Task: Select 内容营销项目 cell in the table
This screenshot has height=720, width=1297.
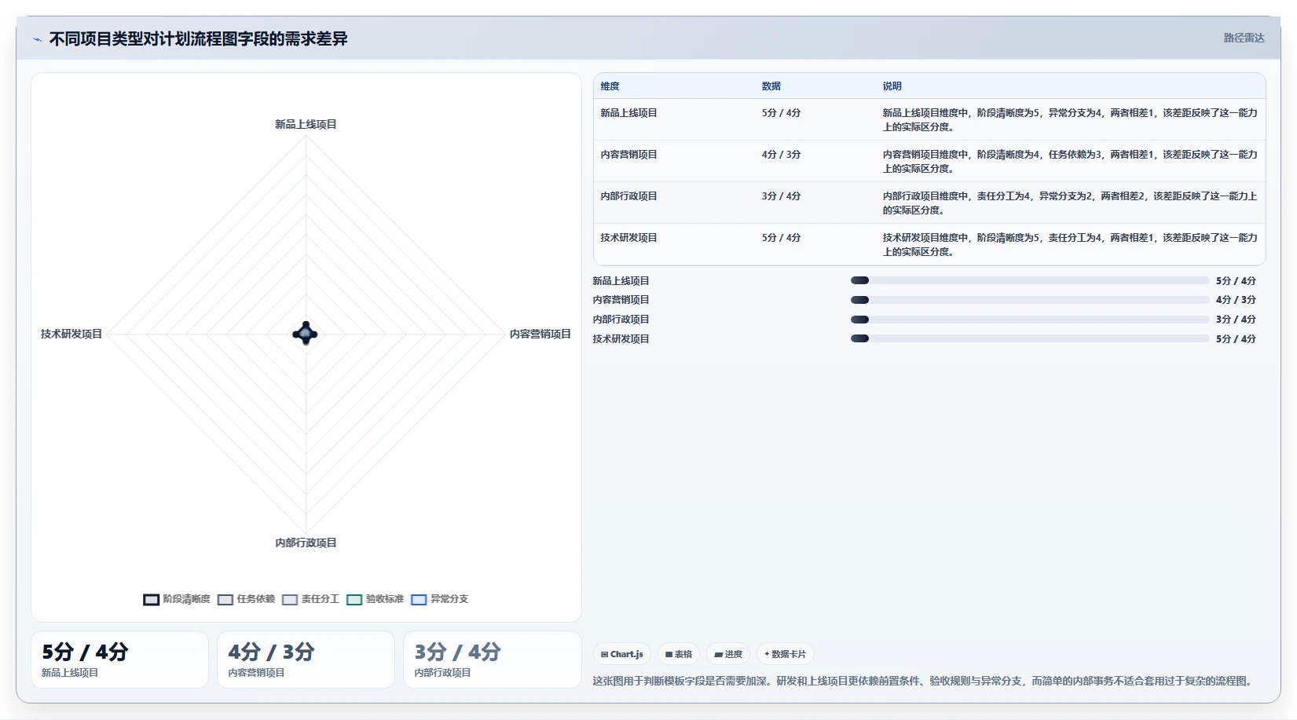Action: point(628,155)
